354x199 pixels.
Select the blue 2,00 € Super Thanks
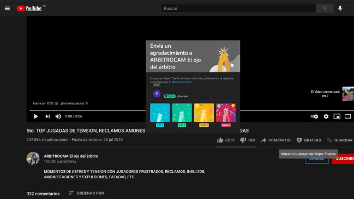tap(160, 115)
